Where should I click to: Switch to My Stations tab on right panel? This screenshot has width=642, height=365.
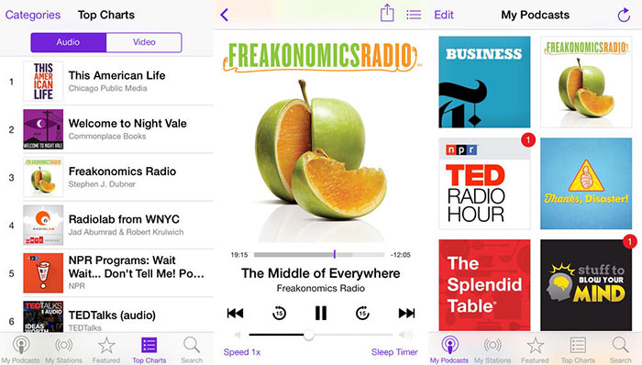[493, 349]
